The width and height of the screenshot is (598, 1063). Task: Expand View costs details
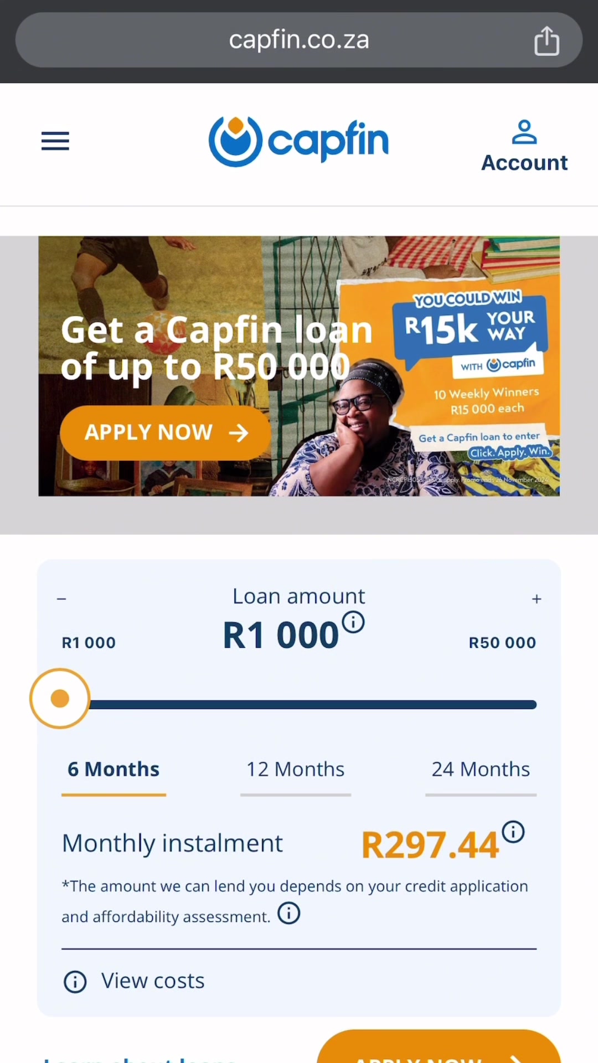click(153, 981)
